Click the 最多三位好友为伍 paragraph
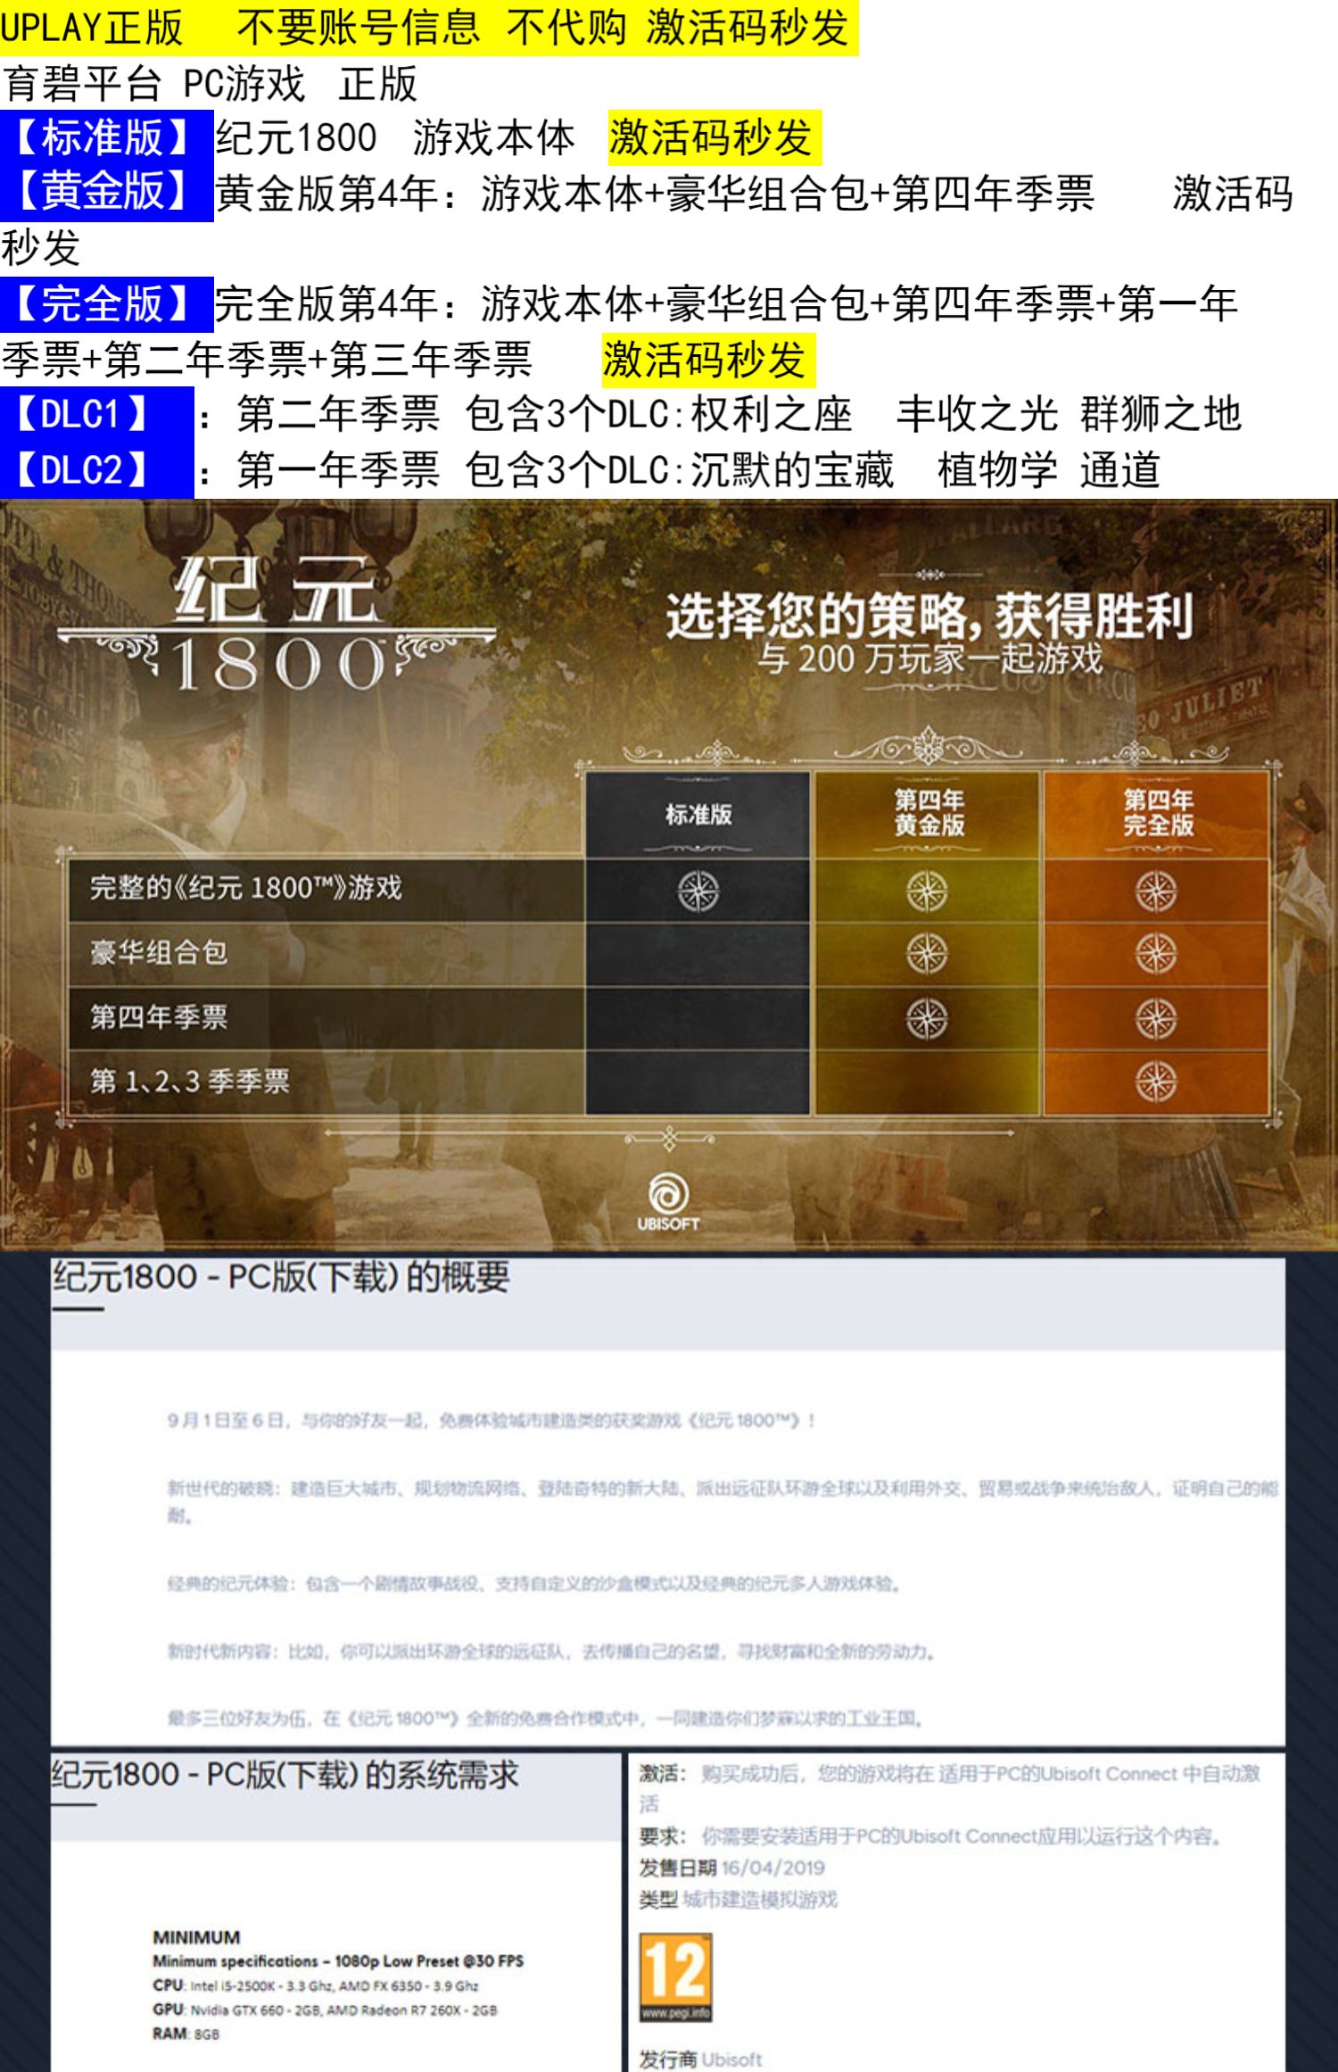Screen dimensions: 1338x2072 click(545, 1718)
